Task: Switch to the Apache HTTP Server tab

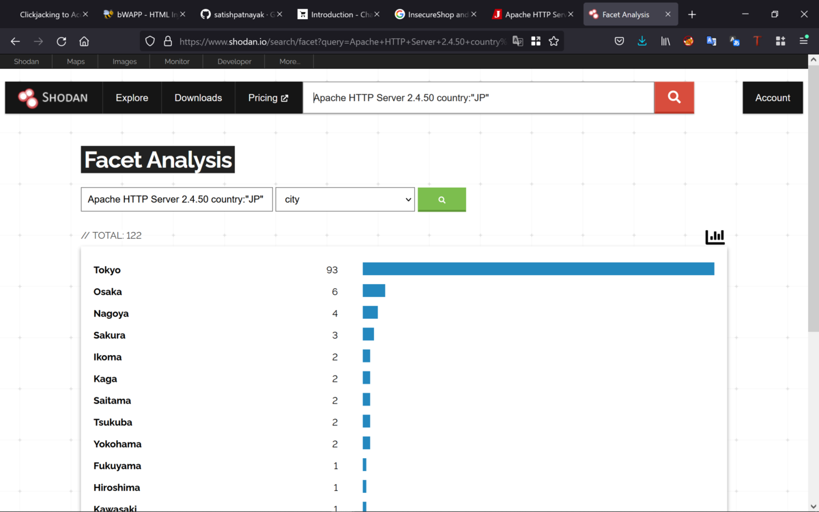Action: point(532,14)
